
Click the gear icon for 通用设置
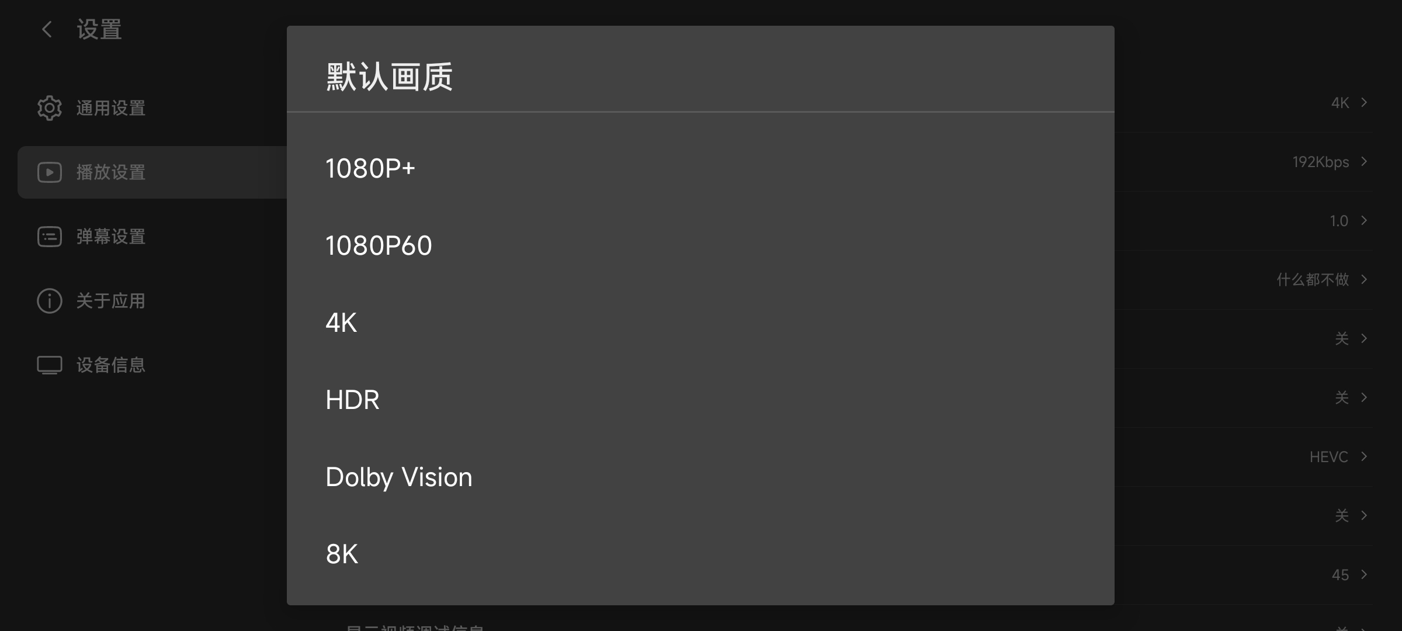[50, 108]
